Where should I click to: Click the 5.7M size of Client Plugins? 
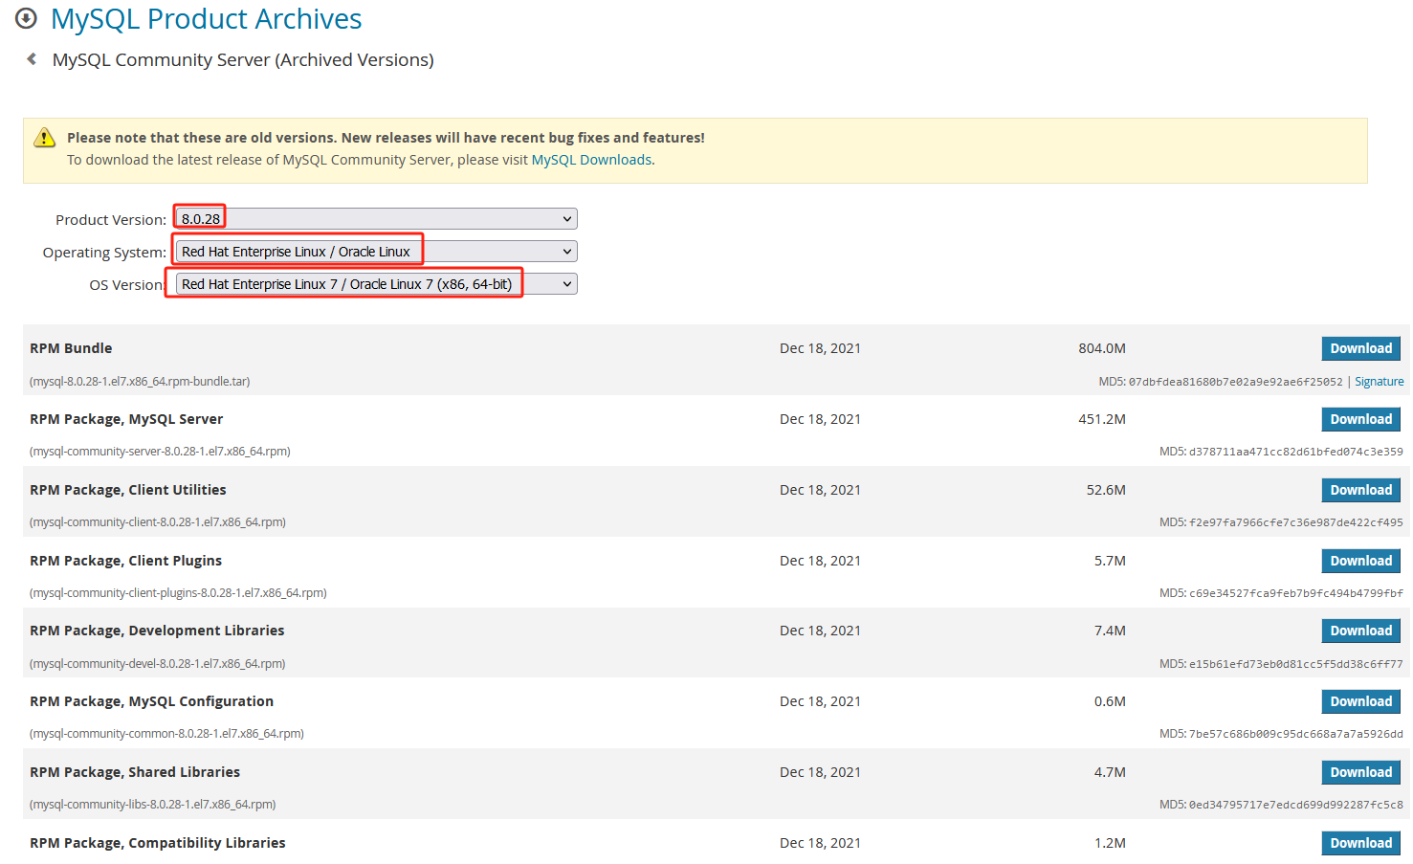(1110, 561)
